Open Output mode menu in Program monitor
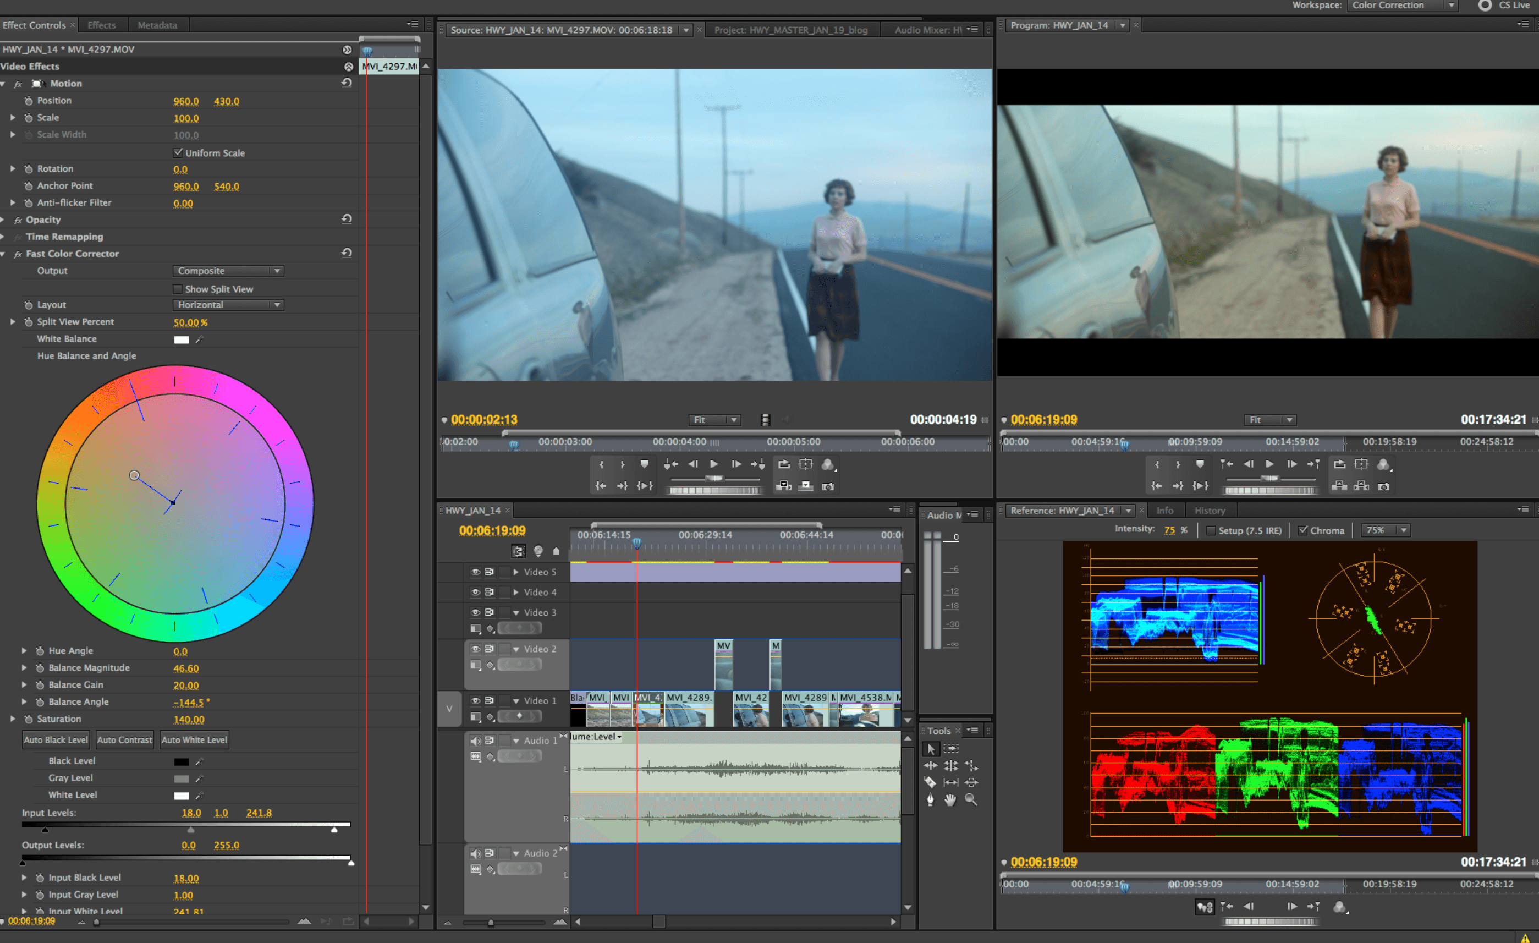This screenshot has height=943, width=1539. coord(1385,464)
